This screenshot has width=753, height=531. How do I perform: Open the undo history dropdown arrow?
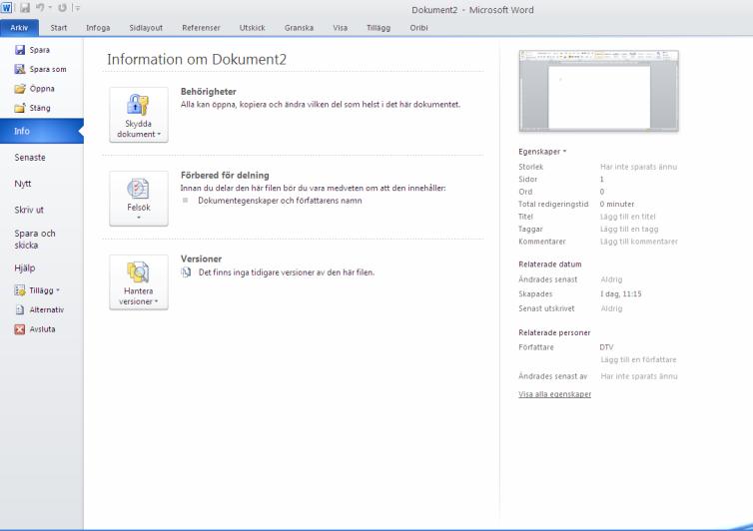50,8
